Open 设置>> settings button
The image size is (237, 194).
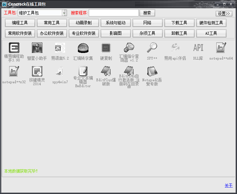tap(224, 13)
